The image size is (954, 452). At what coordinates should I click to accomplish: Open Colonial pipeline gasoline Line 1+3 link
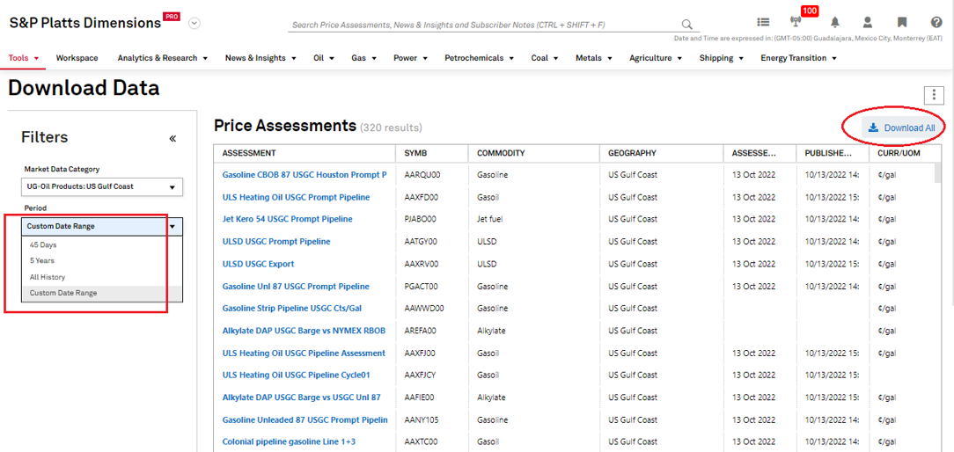[x=289, y=442]
